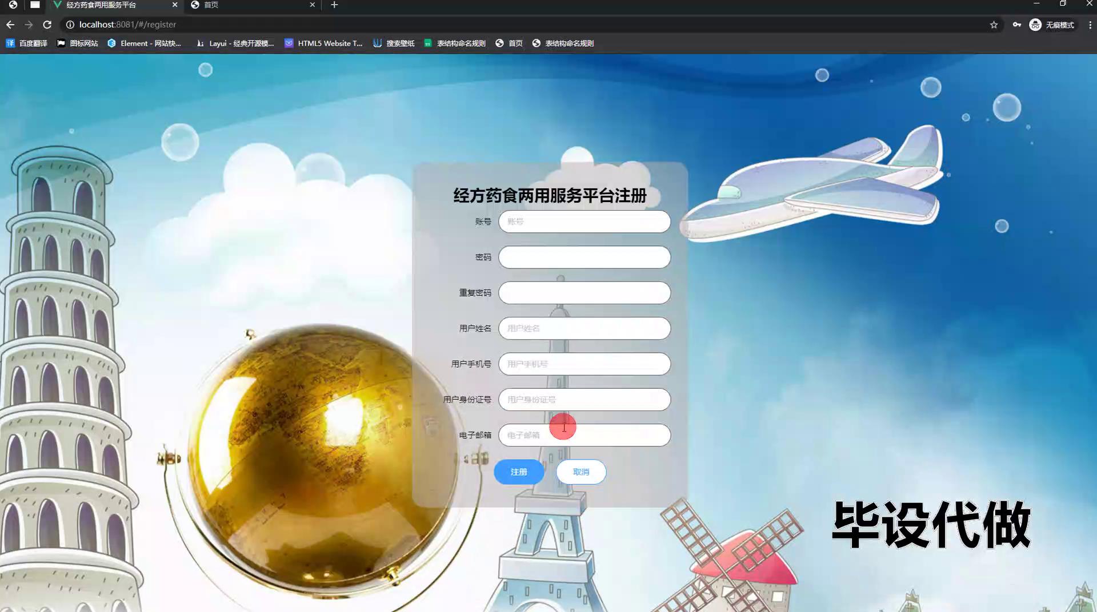The height and width of the screenshot is (612, 1097).
Task: Select the 经方药食两用服务平台 tab
Action: click(109, 5)
